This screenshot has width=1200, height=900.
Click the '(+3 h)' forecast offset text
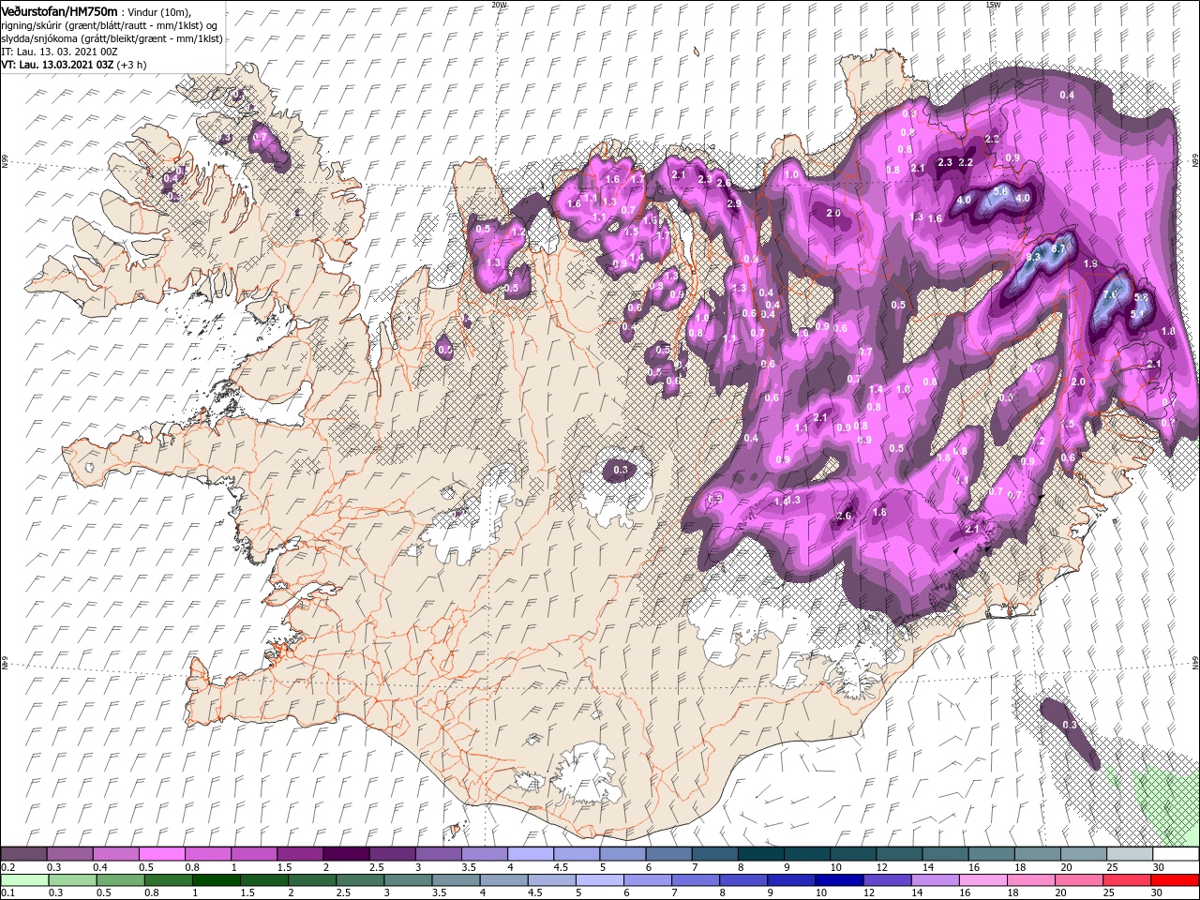coord(133,65)
